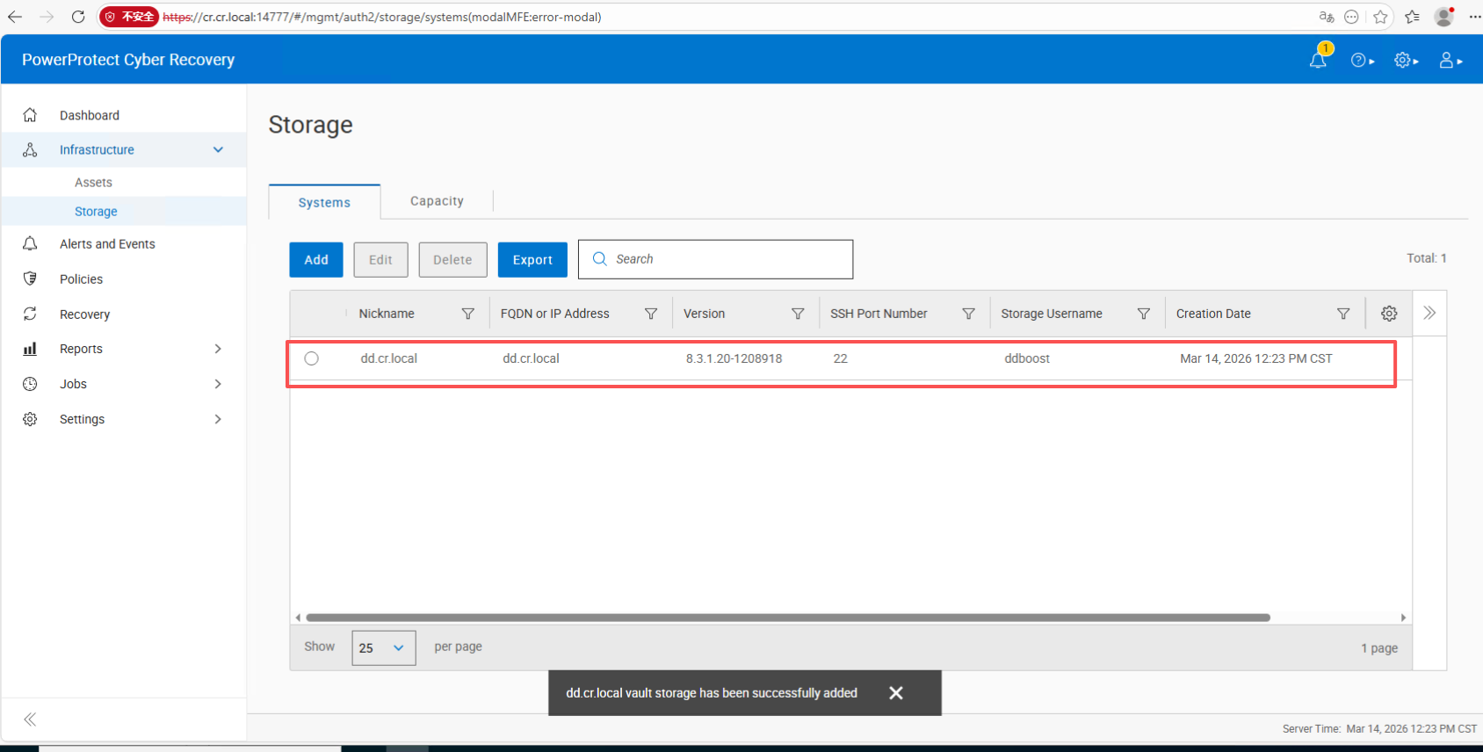1483x752 pixels.
Task: Select the Systems tab
Action: (324, 202)
